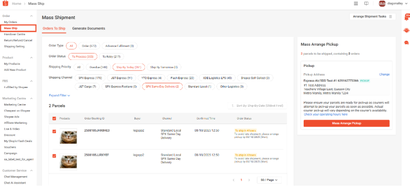
Task: Click the Mass Arrange Pickup button
Action: pos(347,123)
